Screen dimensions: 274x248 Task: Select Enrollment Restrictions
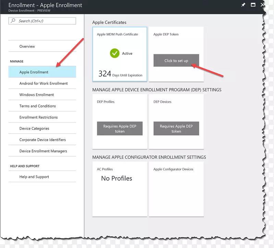coord(38,117)
